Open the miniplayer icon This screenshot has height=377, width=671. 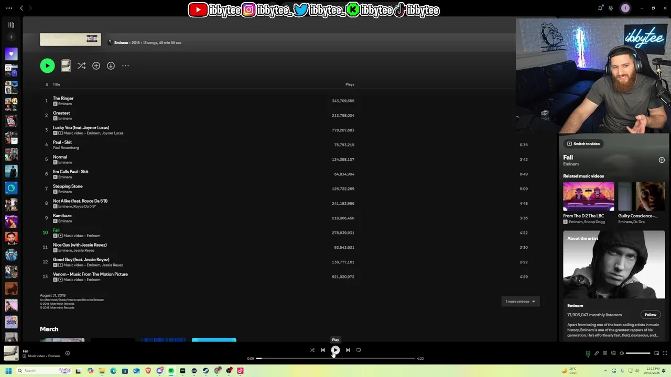click(656, 353)
